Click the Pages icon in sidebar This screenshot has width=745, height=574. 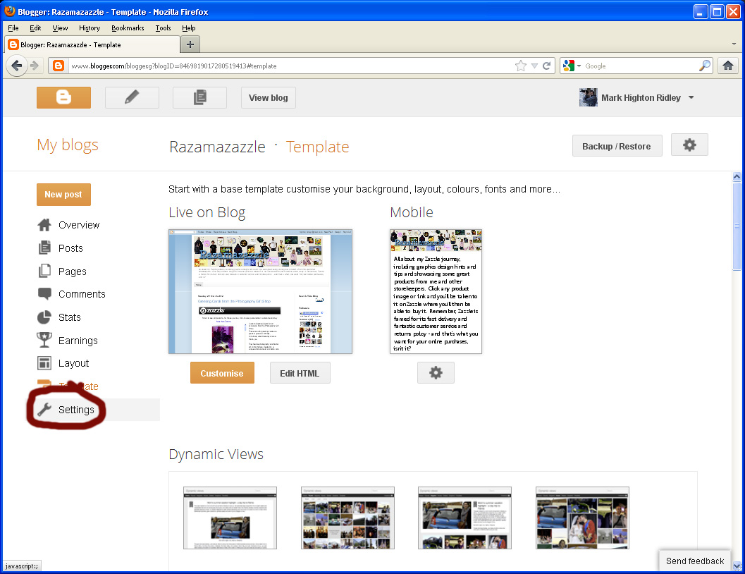(44, 271)
